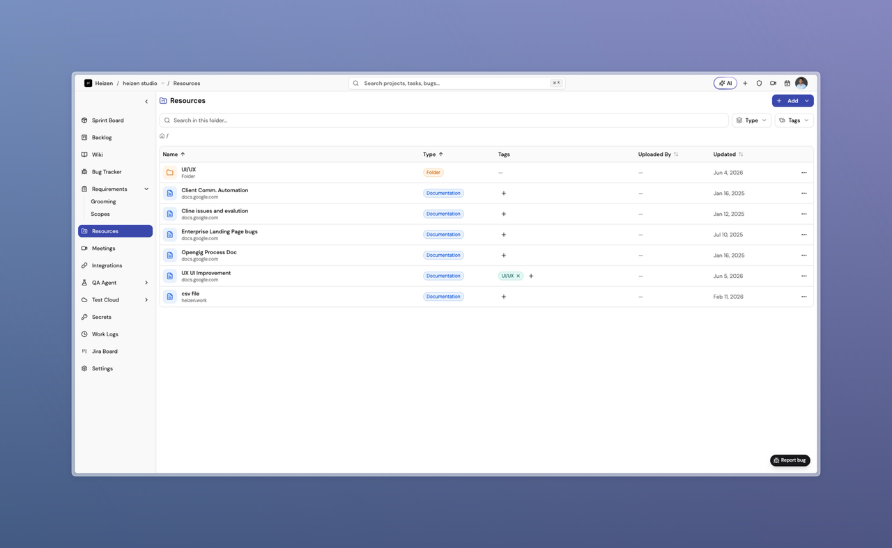Open more options for Enterprise Landing Page bugs

click(x=803, y=235)
